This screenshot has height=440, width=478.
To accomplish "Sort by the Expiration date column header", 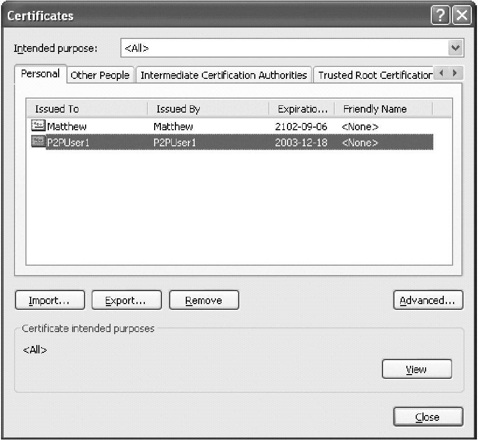I will coord(302,109).
